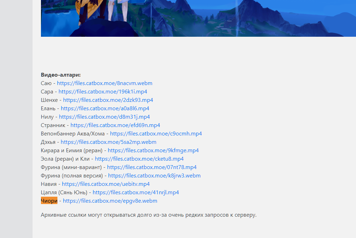Image resolution: width=356 pixels, height=238 pixels.
Task: Click the Архивные ссылки note paragraph
Action: tap(148, 215)
